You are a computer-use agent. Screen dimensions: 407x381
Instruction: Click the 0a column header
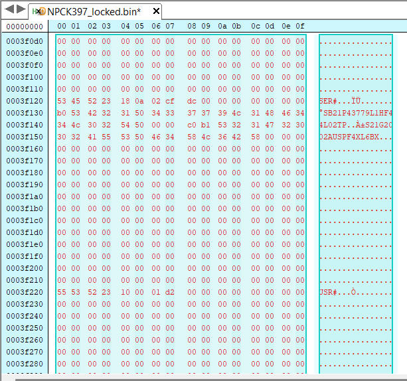(222, 26)
